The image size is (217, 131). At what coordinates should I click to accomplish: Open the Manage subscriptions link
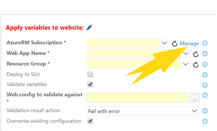tap(189, 43)
